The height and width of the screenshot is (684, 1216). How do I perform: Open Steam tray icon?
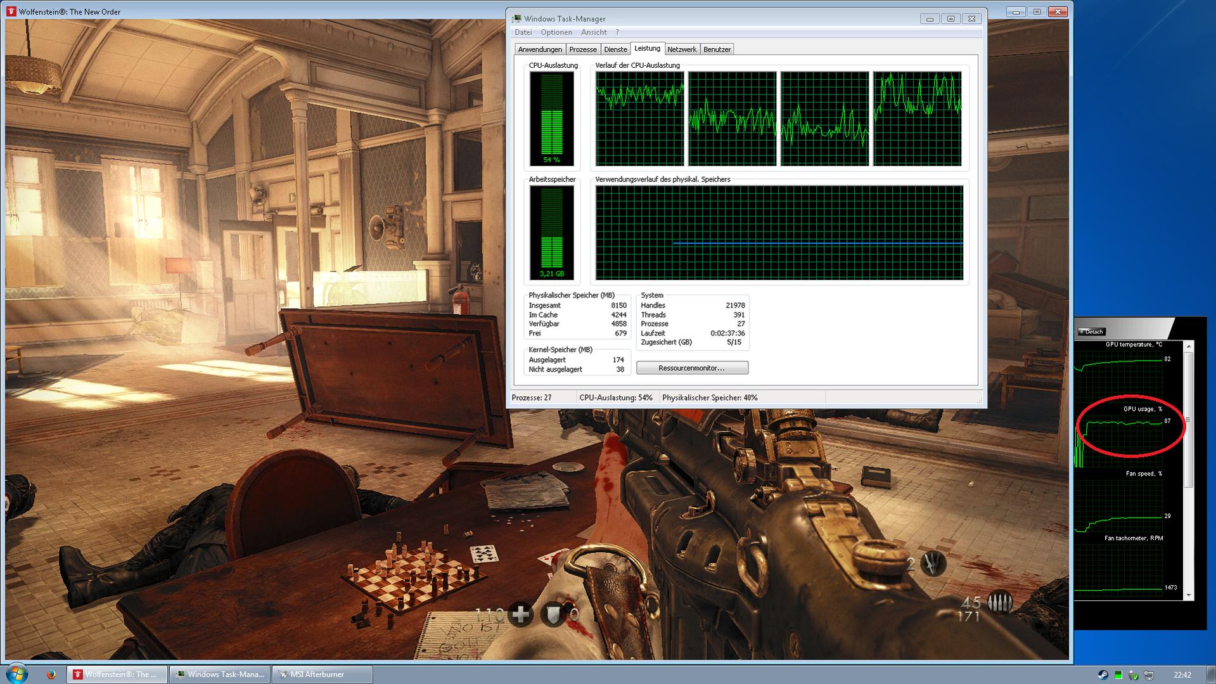point(1103,675)
